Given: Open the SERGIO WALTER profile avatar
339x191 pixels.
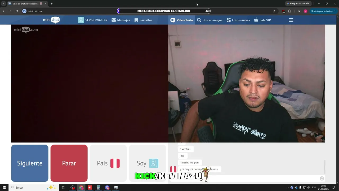Looking at the screenshot, I should tap(81, 20).
